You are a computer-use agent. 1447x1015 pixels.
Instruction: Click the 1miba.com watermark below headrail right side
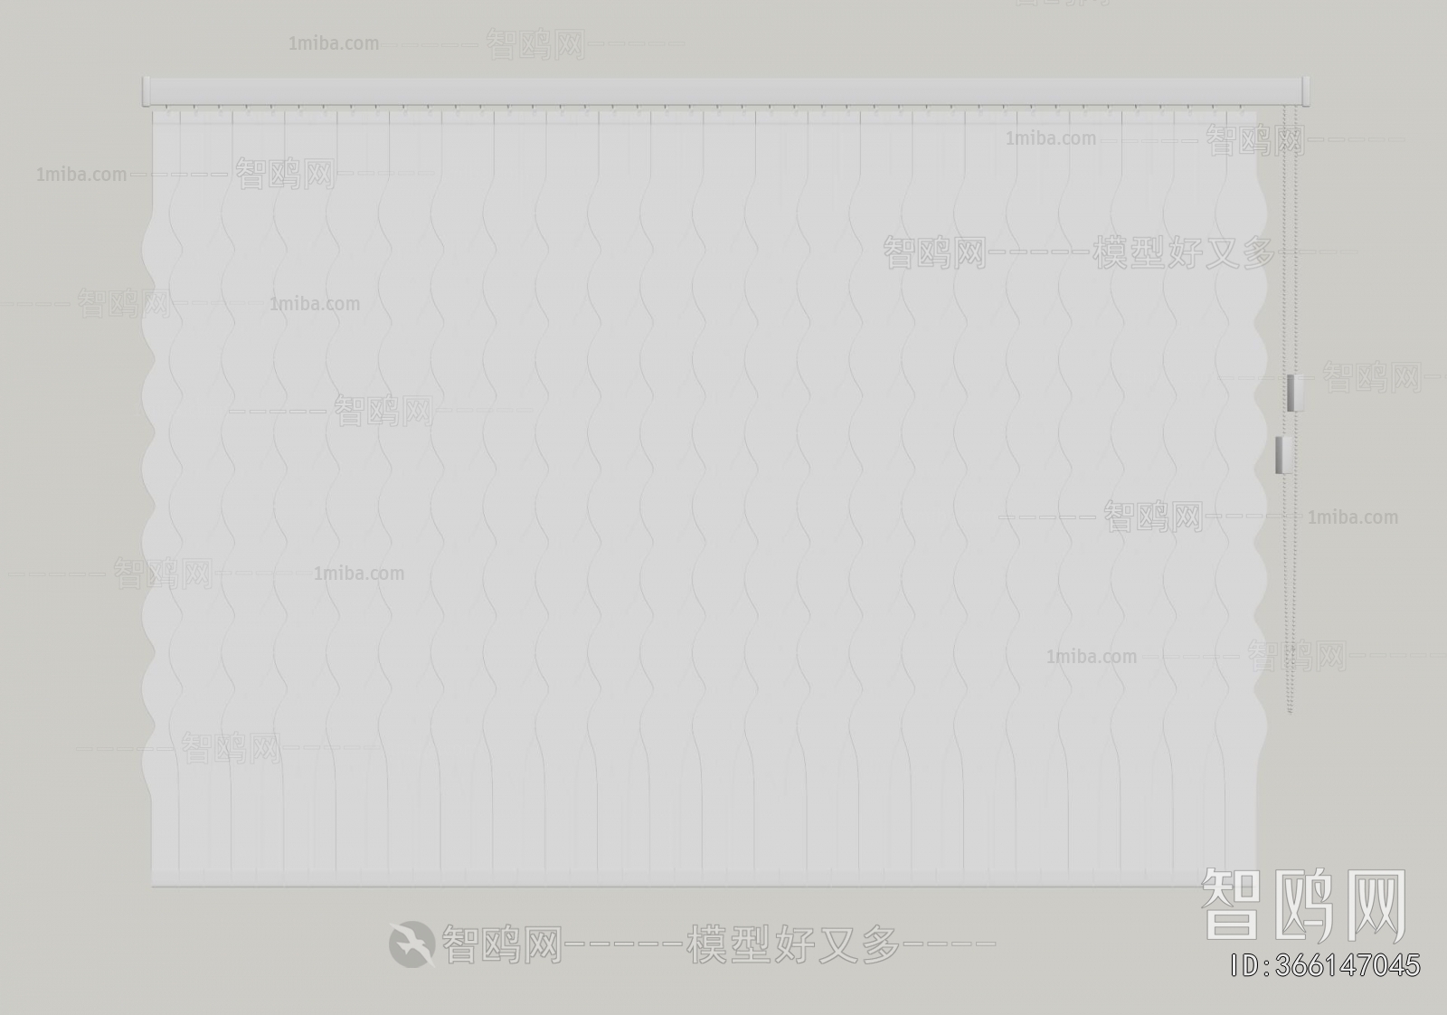[x=1050, y=138]
